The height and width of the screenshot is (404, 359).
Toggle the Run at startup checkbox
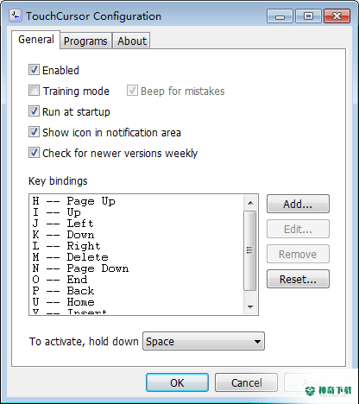[x=34, y=111]
